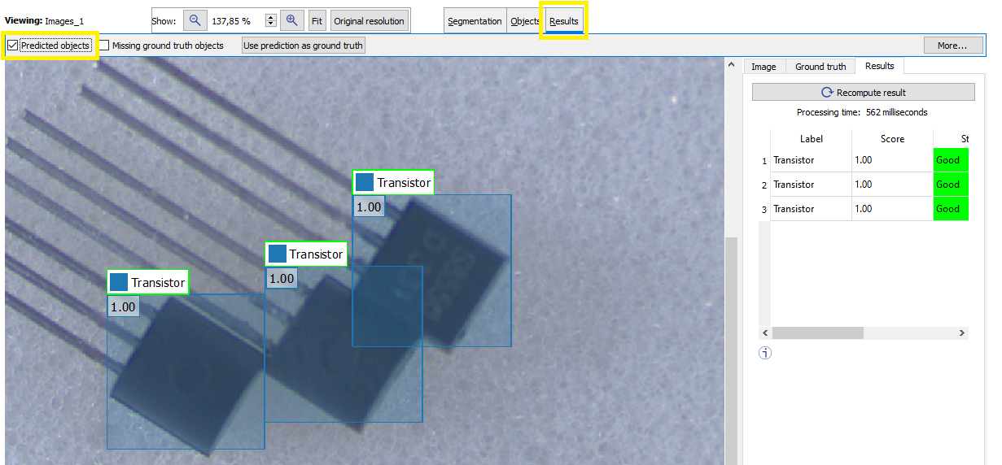Click the zoom out magnifier icon
Screen dimensions: 1002x465
pos(195,21)
